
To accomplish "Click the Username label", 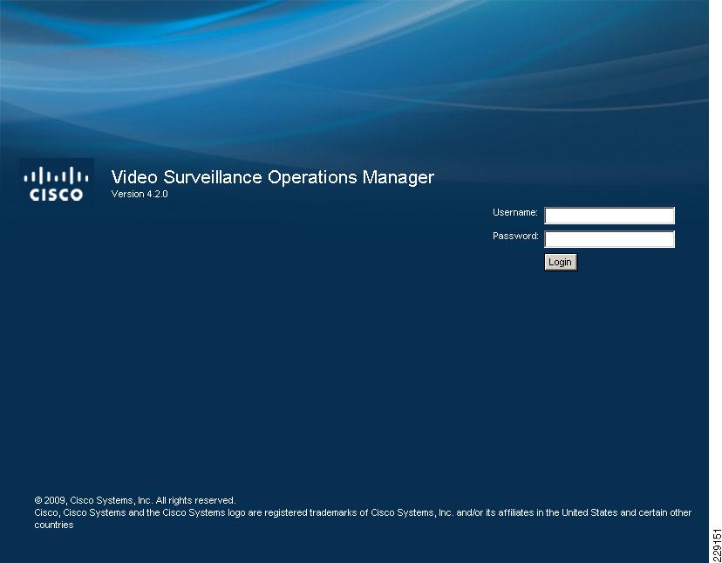I will (515, 213).
